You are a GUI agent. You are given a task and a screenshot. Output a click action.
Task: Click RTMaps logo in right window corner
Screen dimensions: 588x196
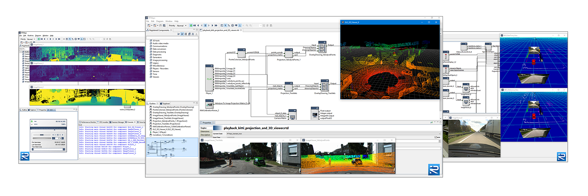point(561,157)
